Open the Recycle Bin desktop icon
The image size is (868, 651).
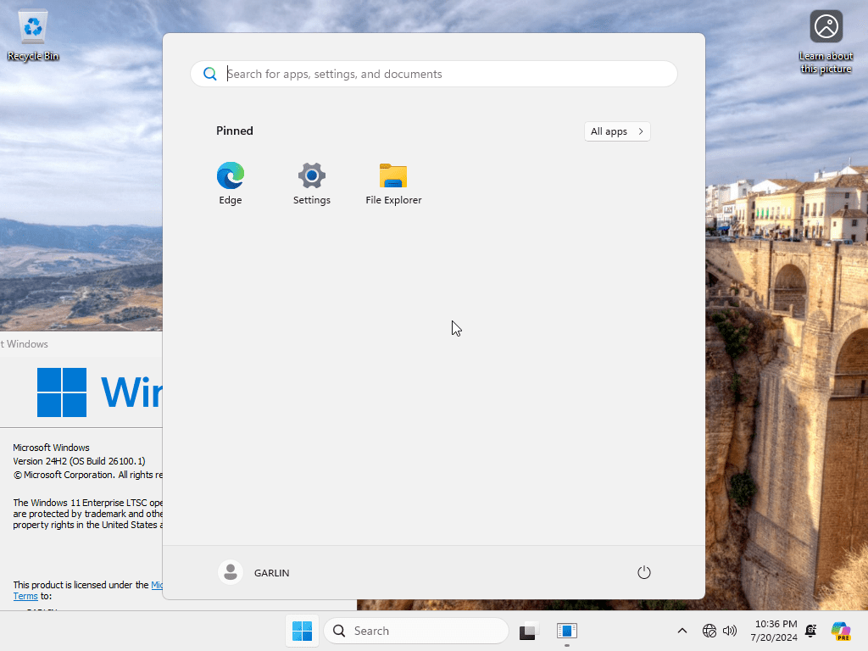33,36
